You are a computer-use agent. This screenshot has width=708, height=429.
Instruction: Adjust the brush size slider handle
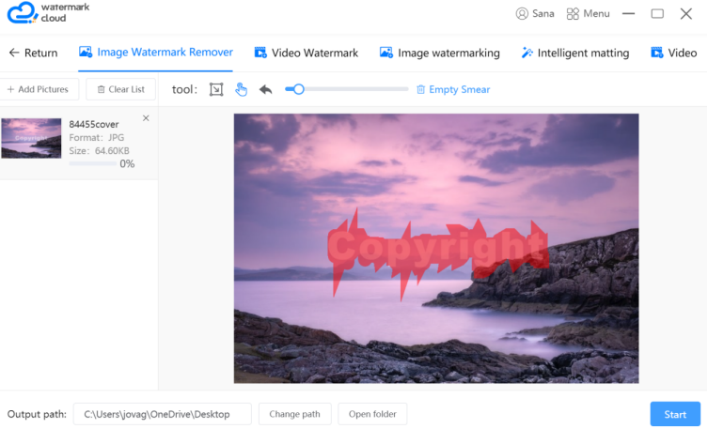coord(298,89)
